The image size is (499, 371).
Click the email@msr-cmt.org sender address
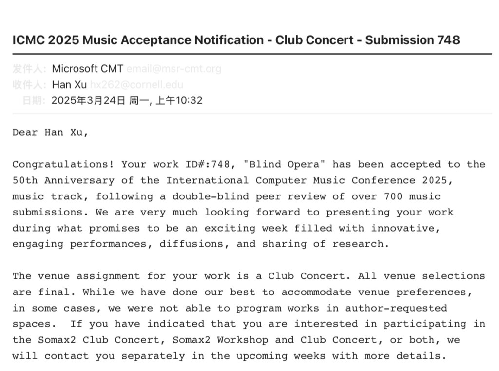point(173,69)
